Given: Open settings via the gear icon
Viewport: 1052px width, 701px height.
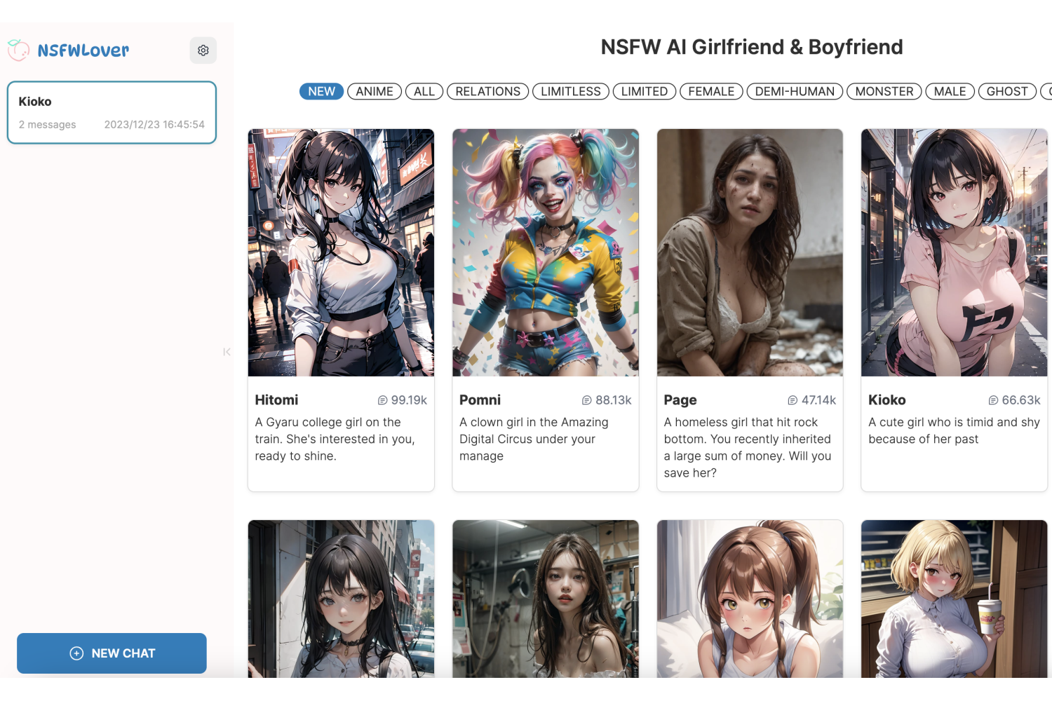Looking at the screenshot, I should coord(203,50).
